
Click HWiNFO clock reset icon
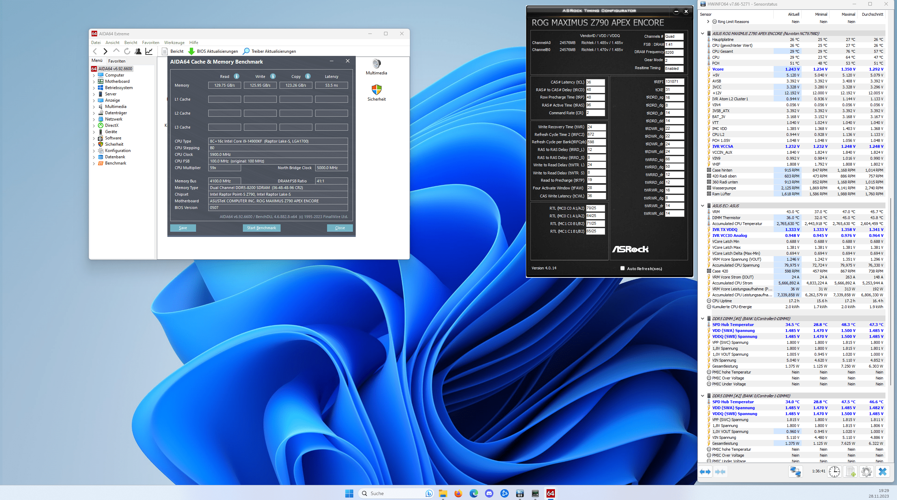[x=834, y=472]
